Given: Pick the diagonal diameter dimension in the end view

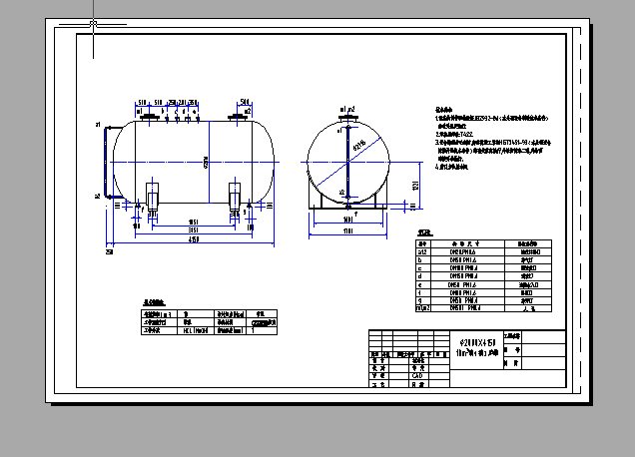Looking at the screenshot, I should [x=359, y=146].
